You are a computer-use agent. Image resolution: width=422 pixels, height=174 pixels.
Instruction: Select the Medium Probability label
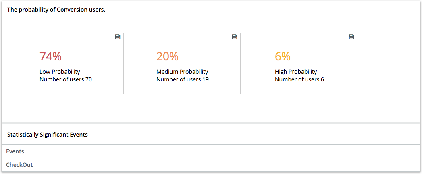pos(182,72)
